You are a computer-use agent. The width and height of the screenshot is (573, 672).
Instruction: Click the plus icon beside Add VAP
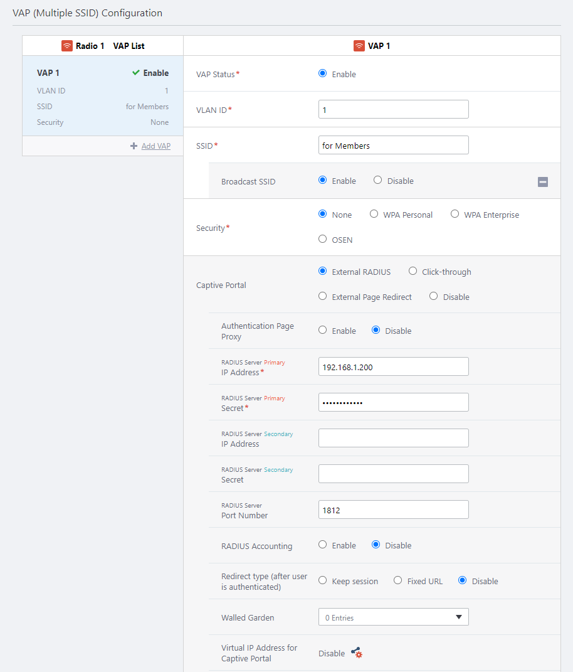click(x=134, y=146)
